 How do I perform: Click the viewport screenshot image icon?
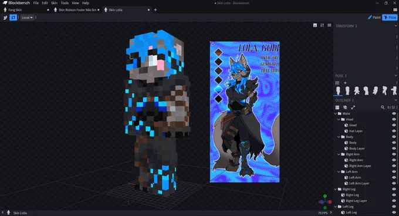click(x=315, y=25)
